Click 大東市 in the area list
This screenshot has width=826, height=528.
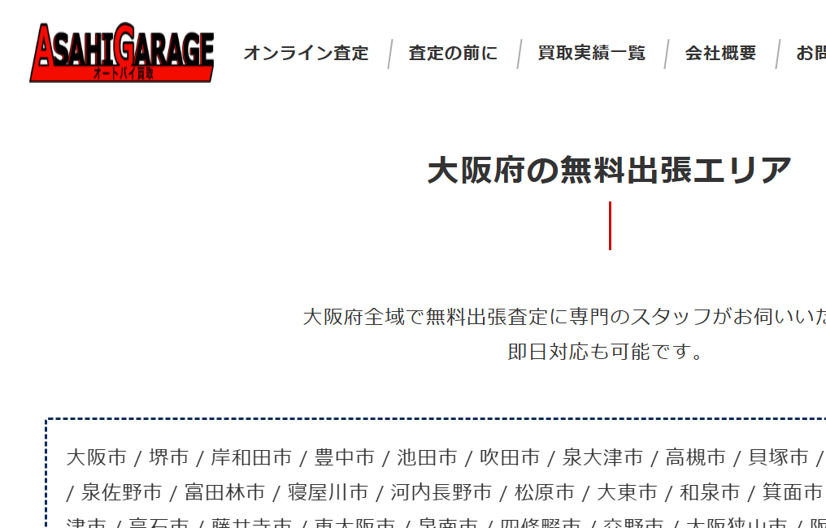[x=627, y=492]
